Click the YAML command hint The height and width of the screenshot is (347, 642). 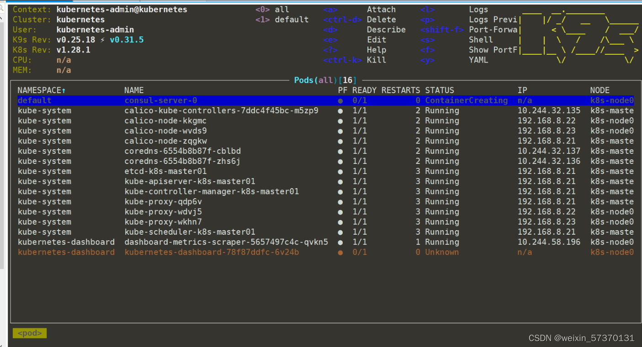[478, 60]
